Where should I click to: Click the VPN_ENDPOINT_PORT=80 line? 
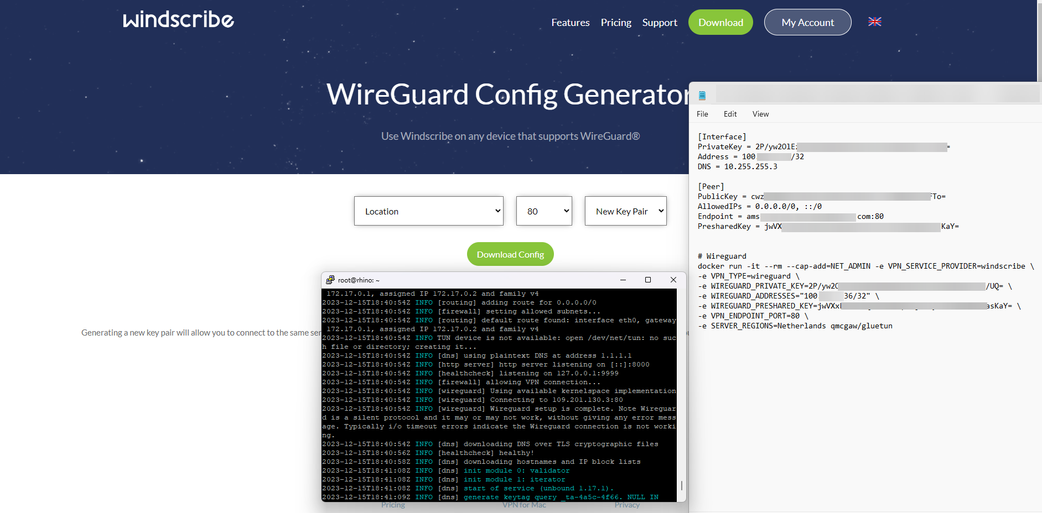coord(753,316)
